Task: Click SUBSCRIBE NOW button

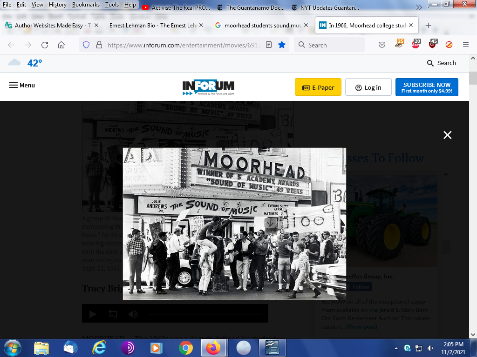Action: 427,87
